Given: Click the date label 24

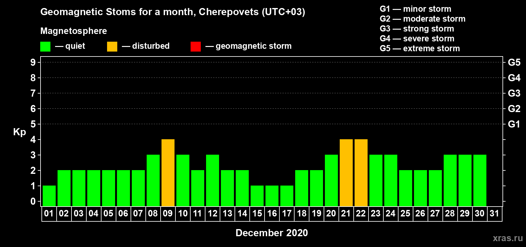Looking at the screenshot, I should (390, 214).
